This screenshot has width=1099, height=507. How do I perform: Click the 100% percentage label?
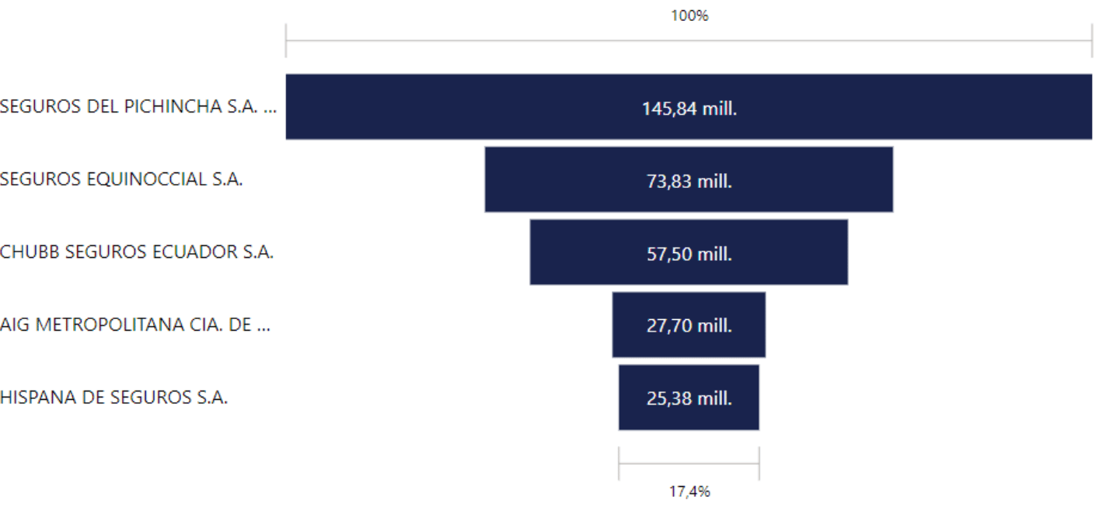tap(689, 16)
